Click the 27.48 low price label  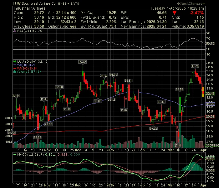[178, 145]
